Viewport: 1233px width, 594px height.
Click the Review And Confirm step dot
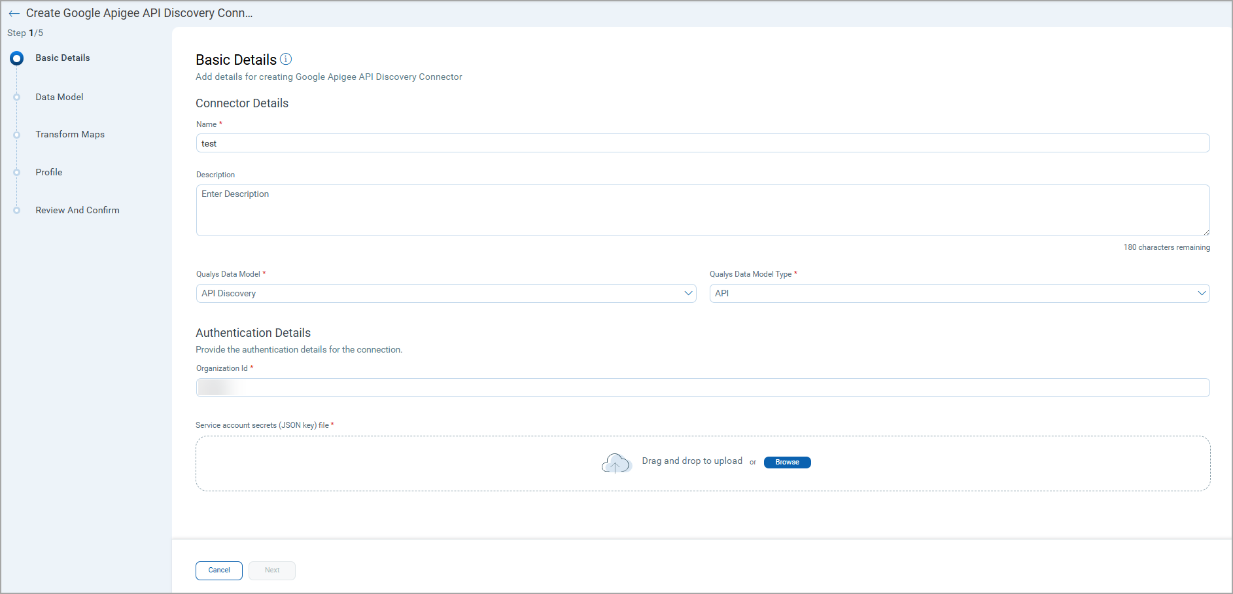click(17, 211)
